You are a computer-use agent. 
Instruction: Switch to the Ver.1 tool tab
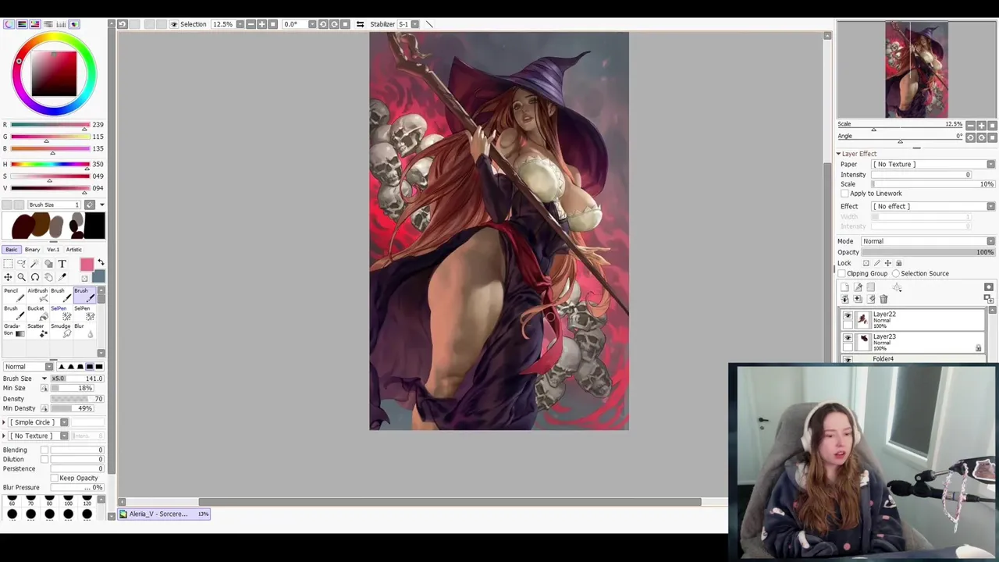pos(53,250)
